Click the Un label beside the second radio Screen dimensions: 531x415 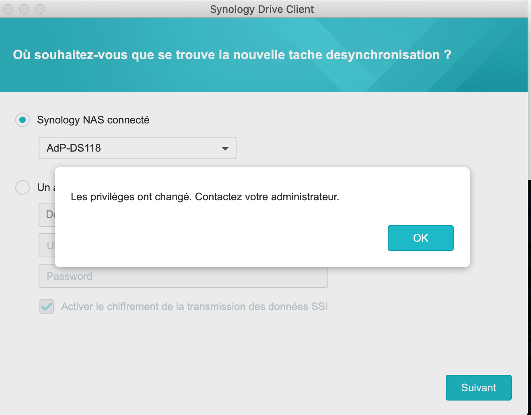tap(43, 187)
